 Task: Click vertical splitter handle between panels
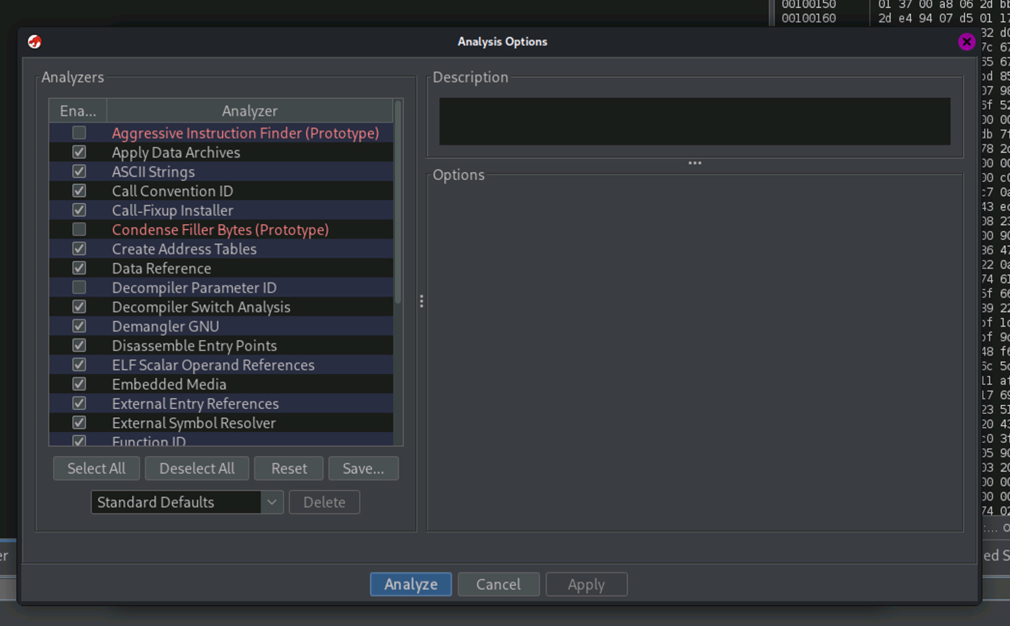pos(422,301)
